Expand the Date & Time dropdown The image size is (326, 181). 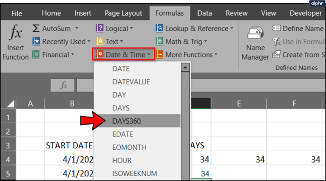123,54
